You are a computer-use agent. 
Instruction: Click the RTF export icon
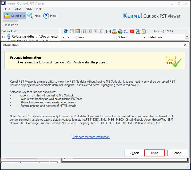126,31
